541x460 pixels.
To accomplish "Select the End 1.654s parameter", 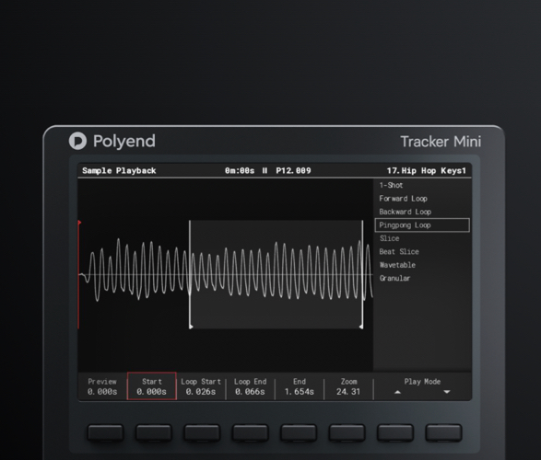I will pyautogui.click(x=300, y=386).
